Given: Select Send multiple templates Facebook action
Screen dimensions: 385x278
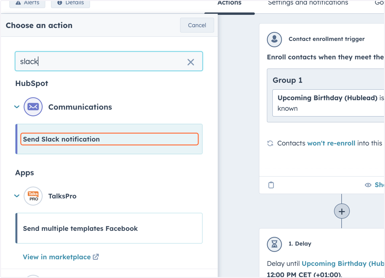Looking at the screenshot, I should [x=109, y=228].
